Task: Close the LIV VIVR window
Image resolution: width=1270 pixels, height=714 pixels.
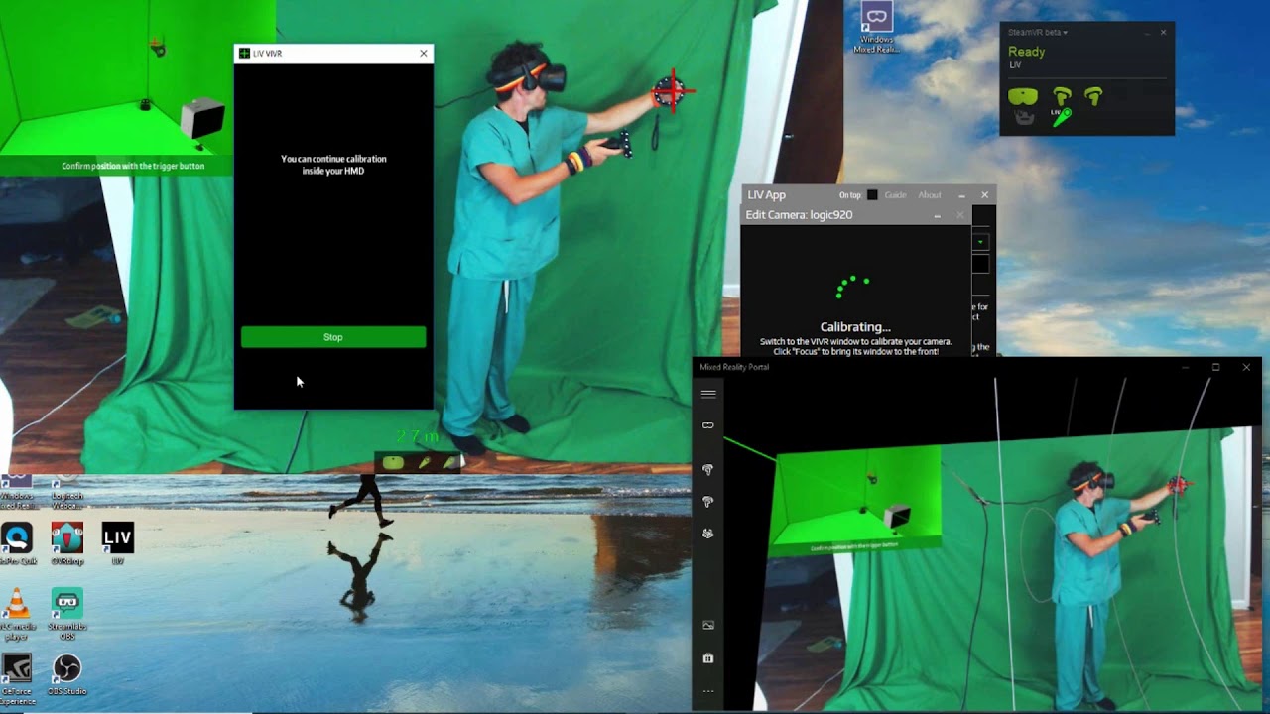Action: (x=424, y=54)
